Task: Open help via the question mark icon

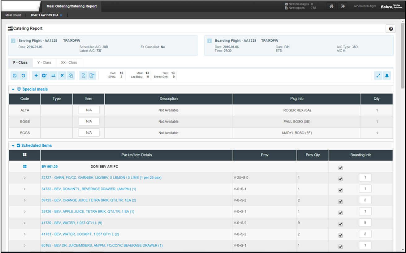Action: click(x=391, y=29)
